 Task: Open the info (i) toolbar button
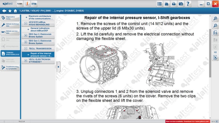click(x=27, y=4)
